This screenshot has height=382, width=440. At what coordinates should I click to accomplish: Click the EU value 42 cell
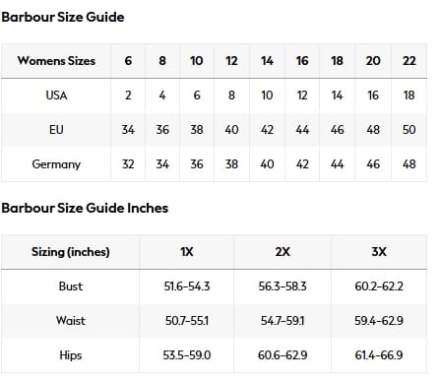coord(267,130)
